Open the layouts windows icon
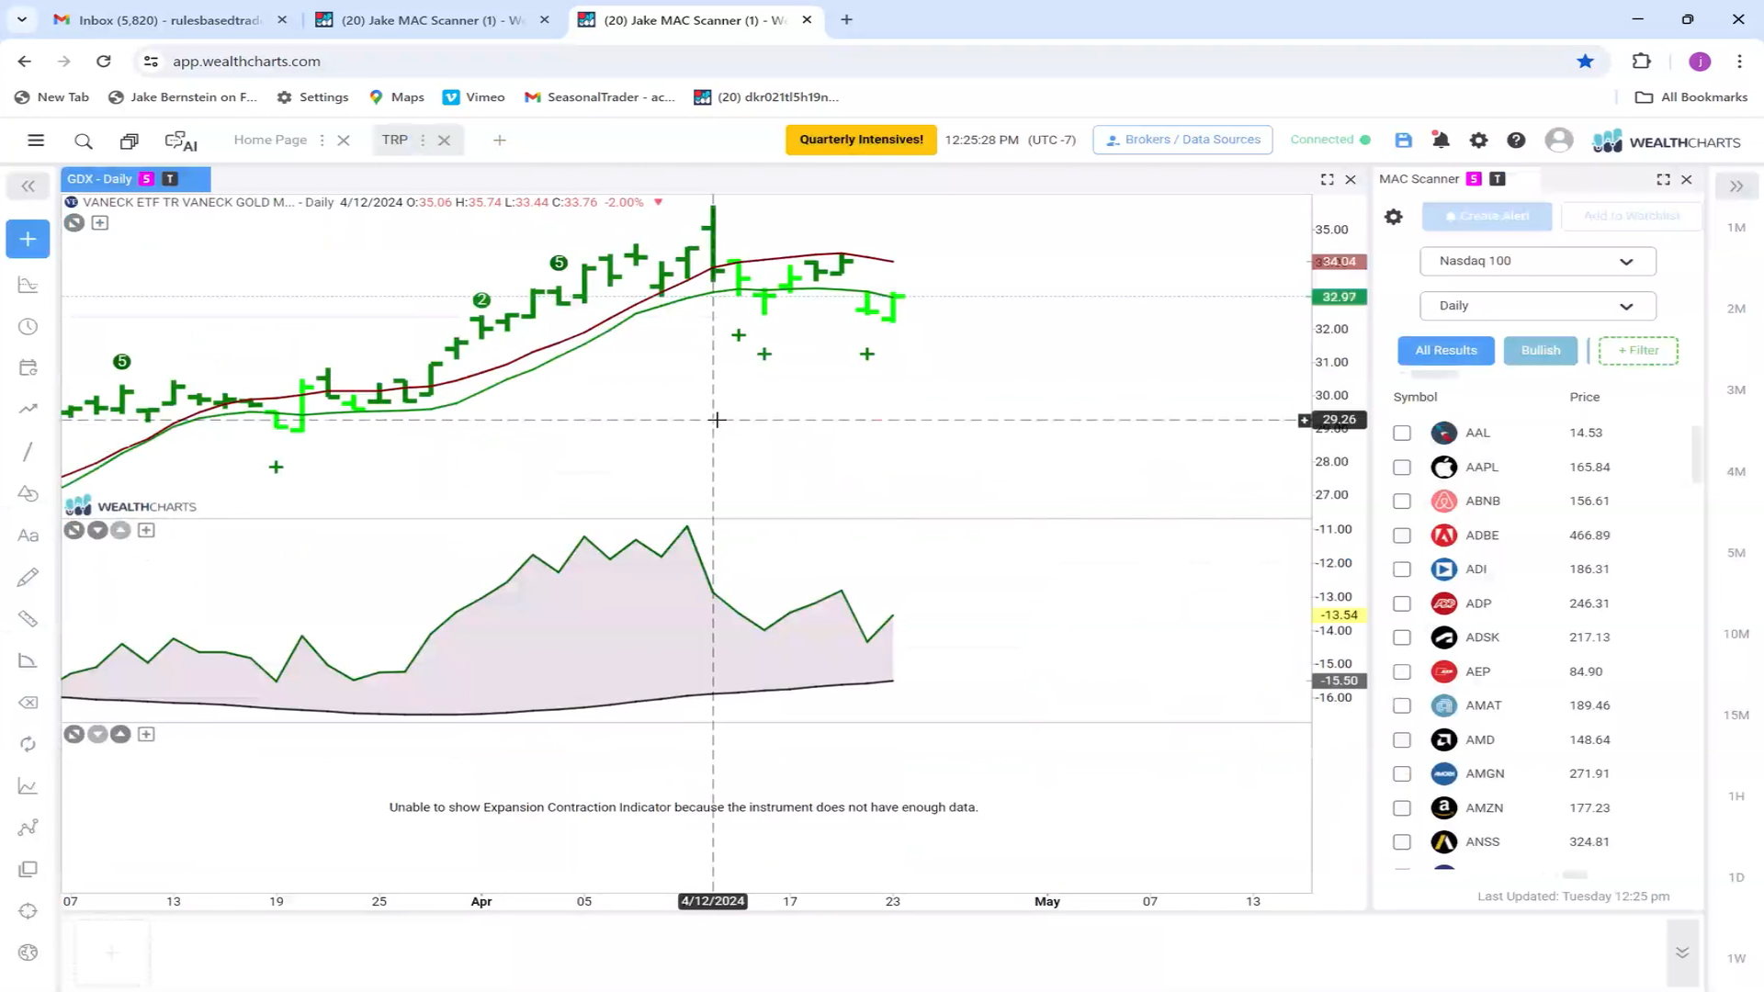The image size is (1764, 992). coord(129,141)
